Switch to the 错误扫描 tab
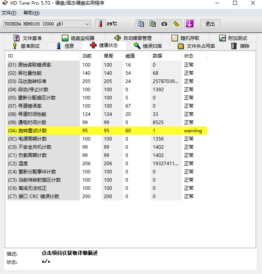 point(148,46)
